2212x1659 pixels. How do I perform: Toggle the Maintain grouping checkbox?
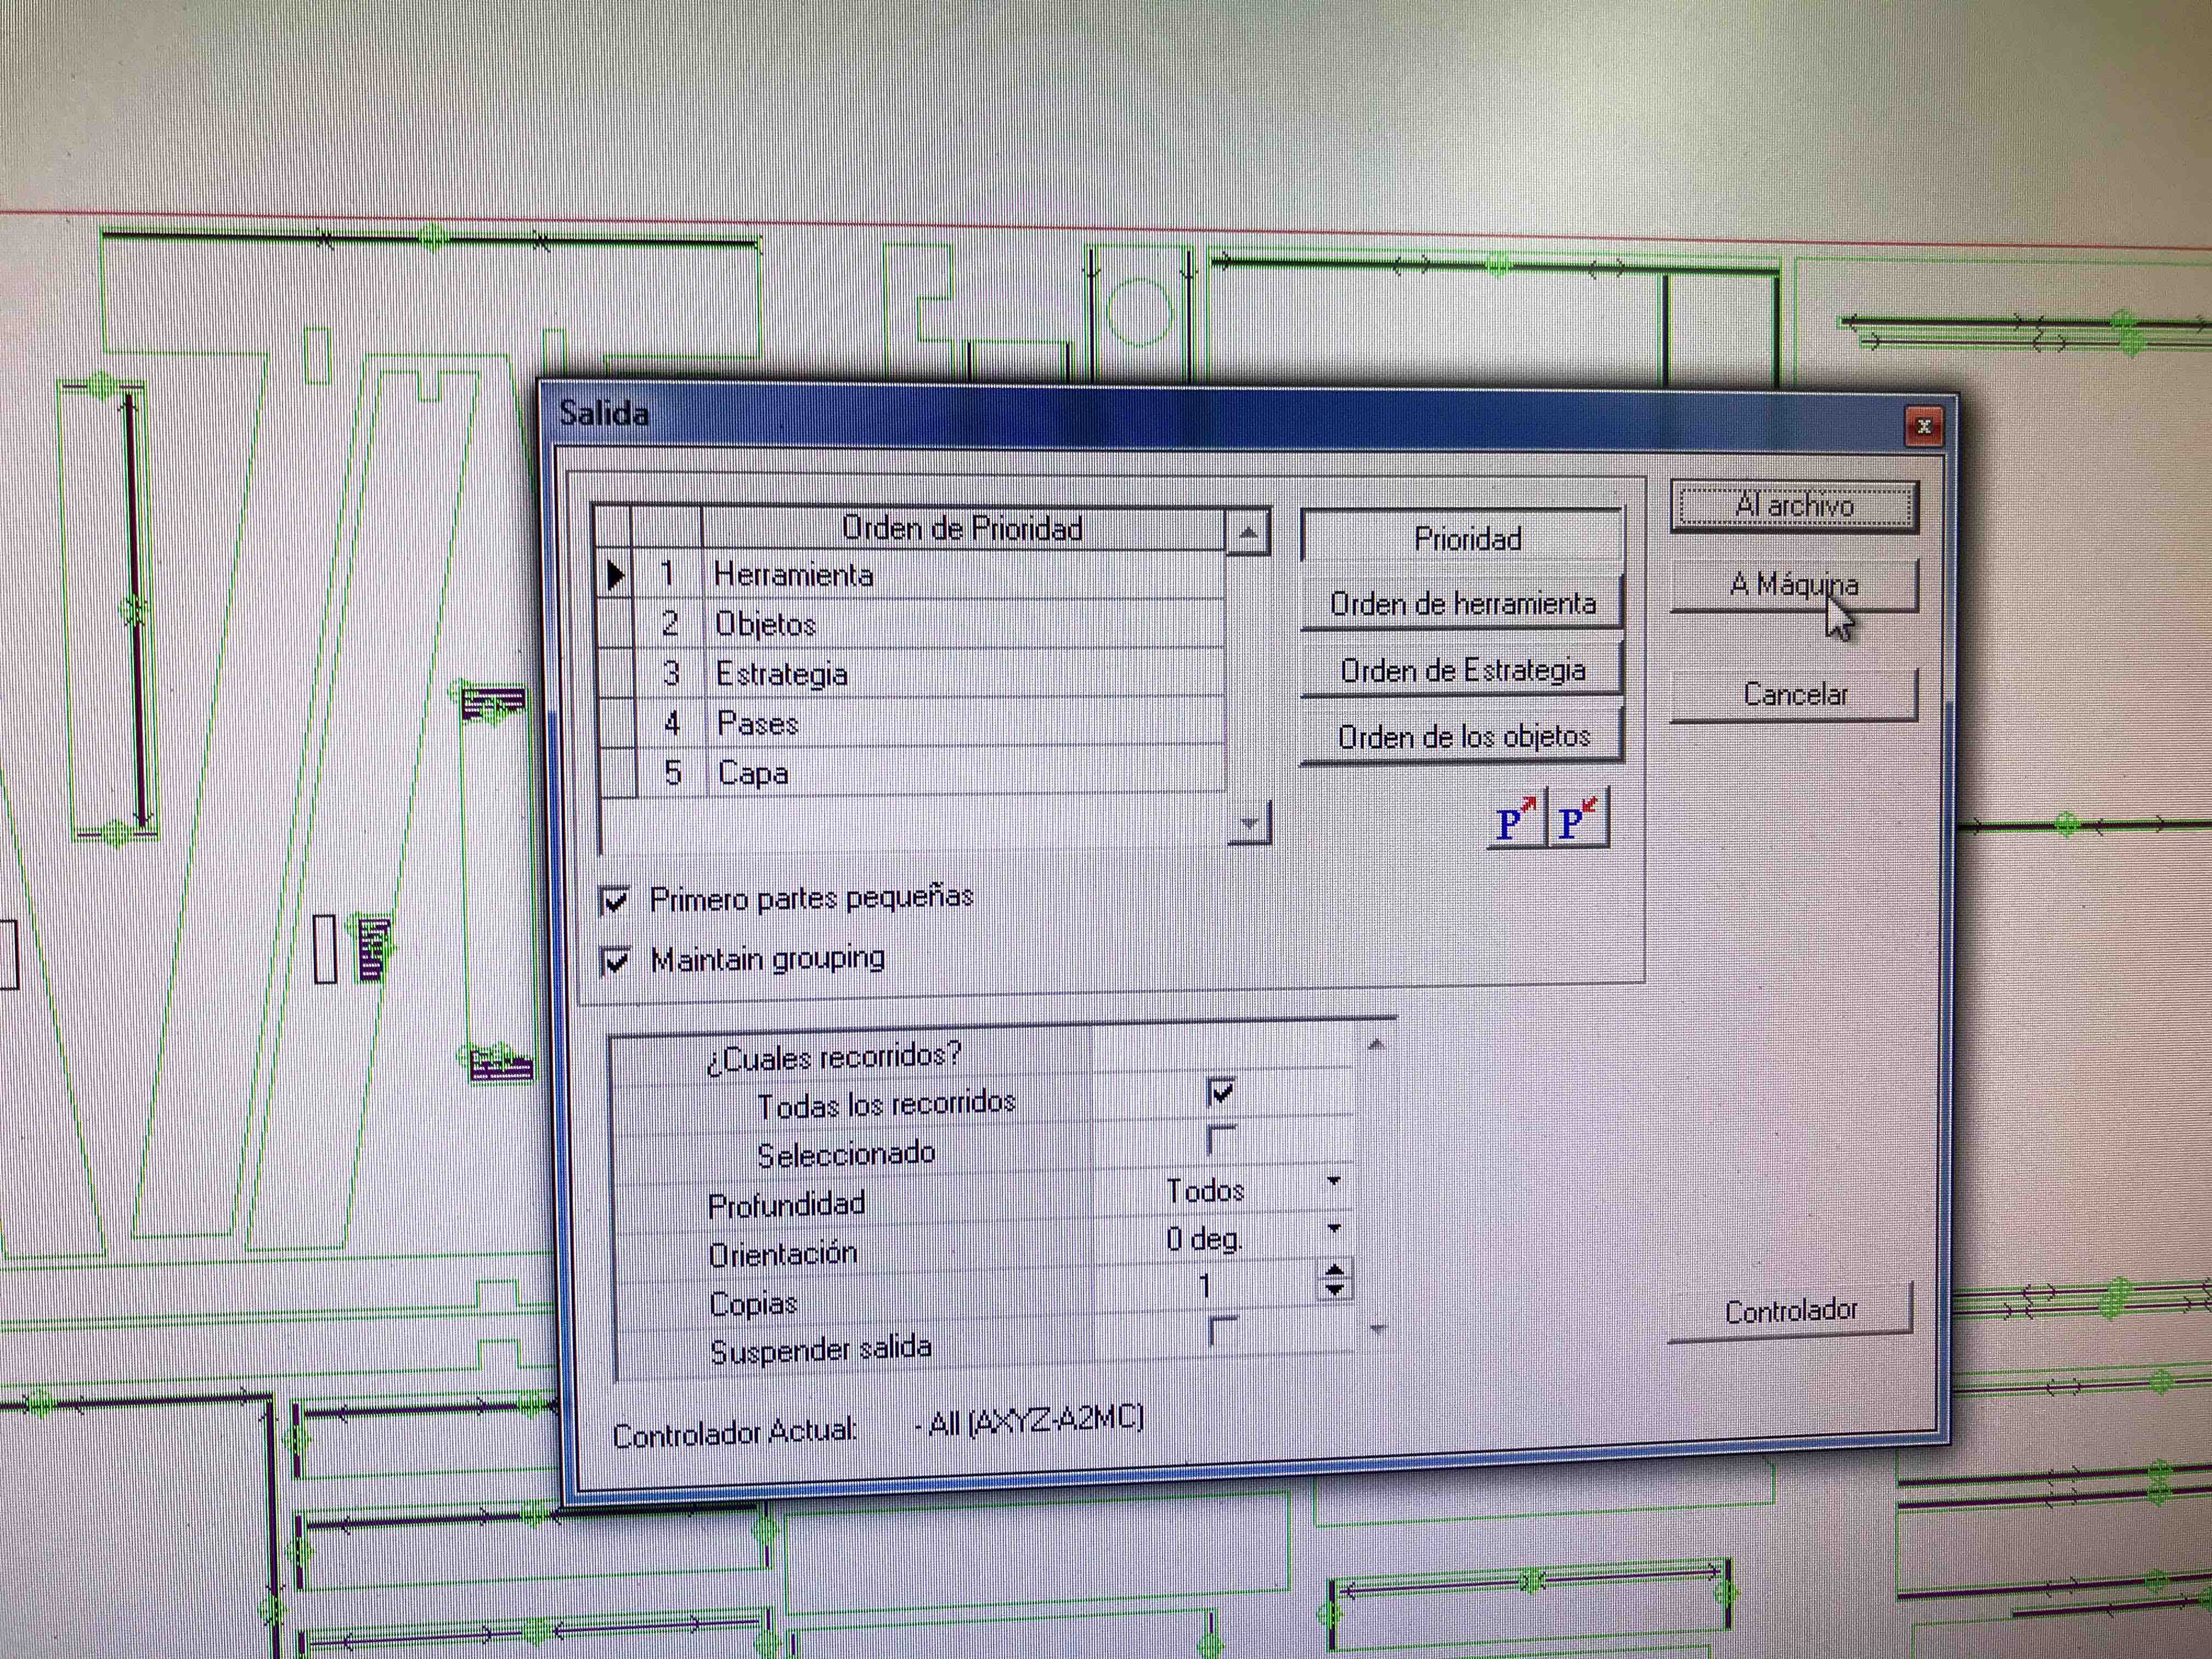click(615, 961)
